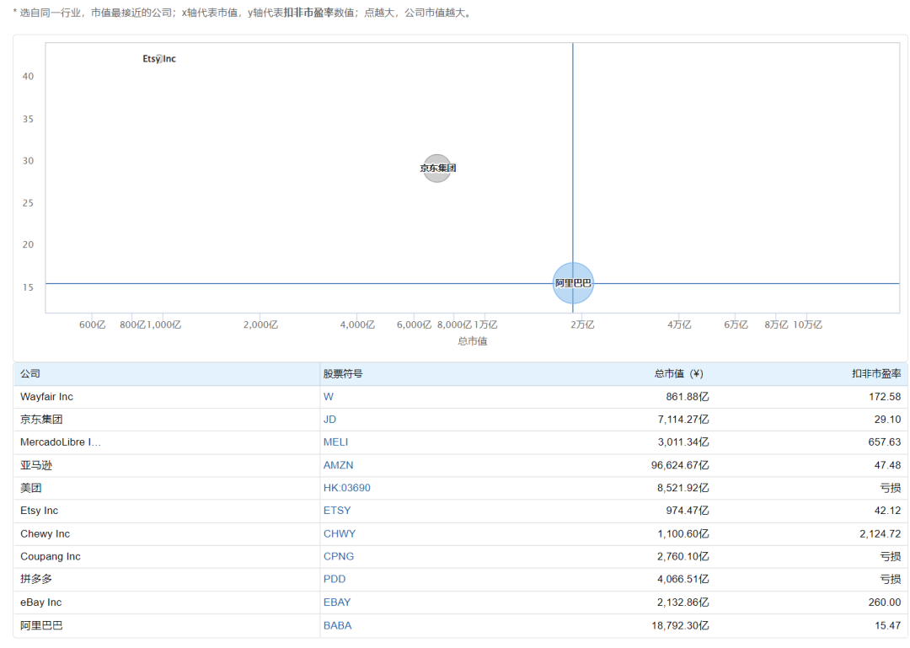
Task: Select the 拼多多 company name
Action: point(36,579)
